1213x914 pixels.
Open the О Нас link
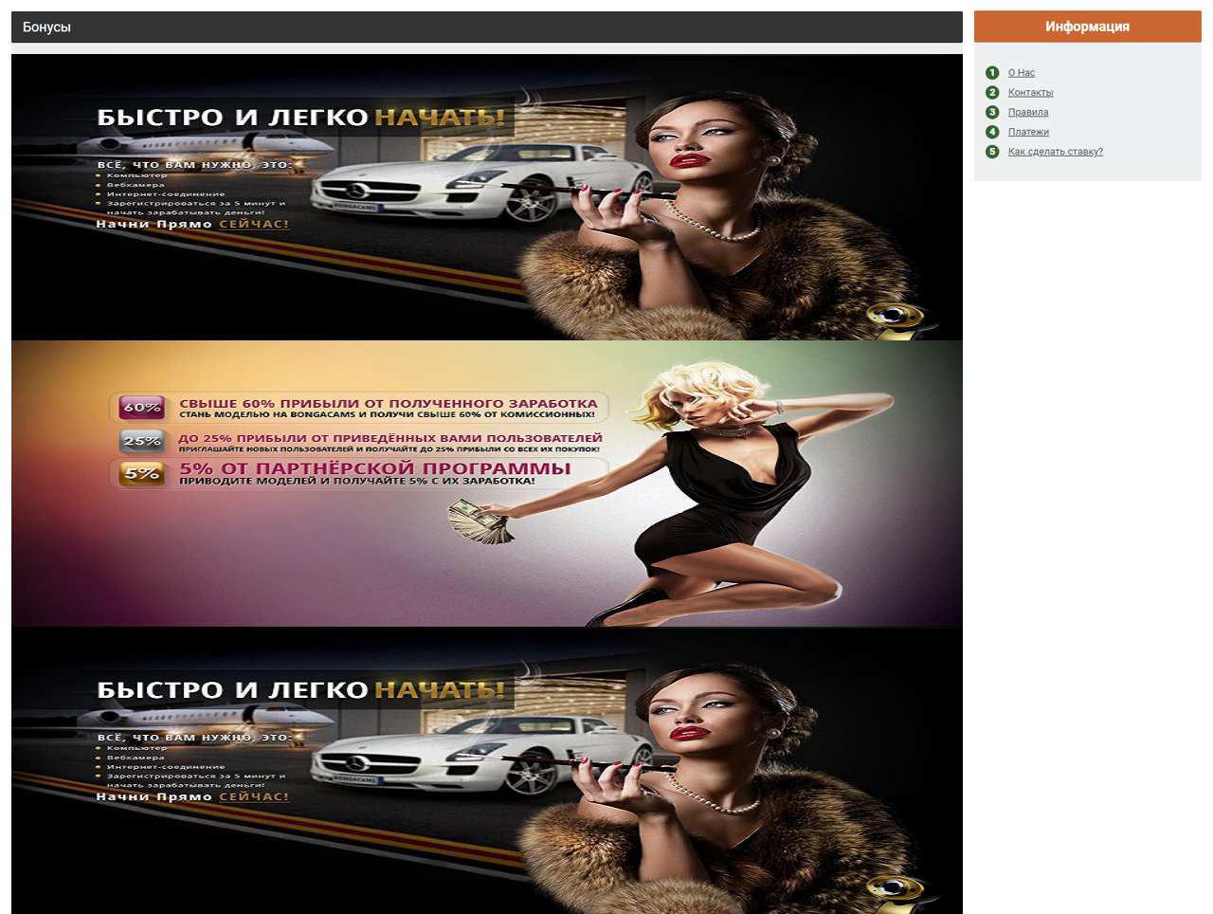coord(1021,73)
